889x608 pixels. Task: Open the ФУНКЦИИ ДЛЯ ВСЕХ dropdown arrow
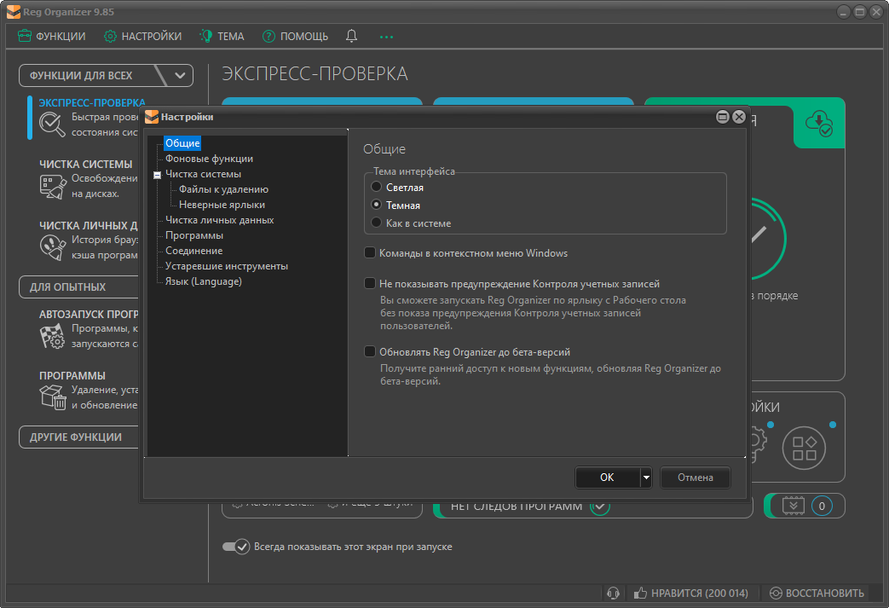tap(180, 75)
